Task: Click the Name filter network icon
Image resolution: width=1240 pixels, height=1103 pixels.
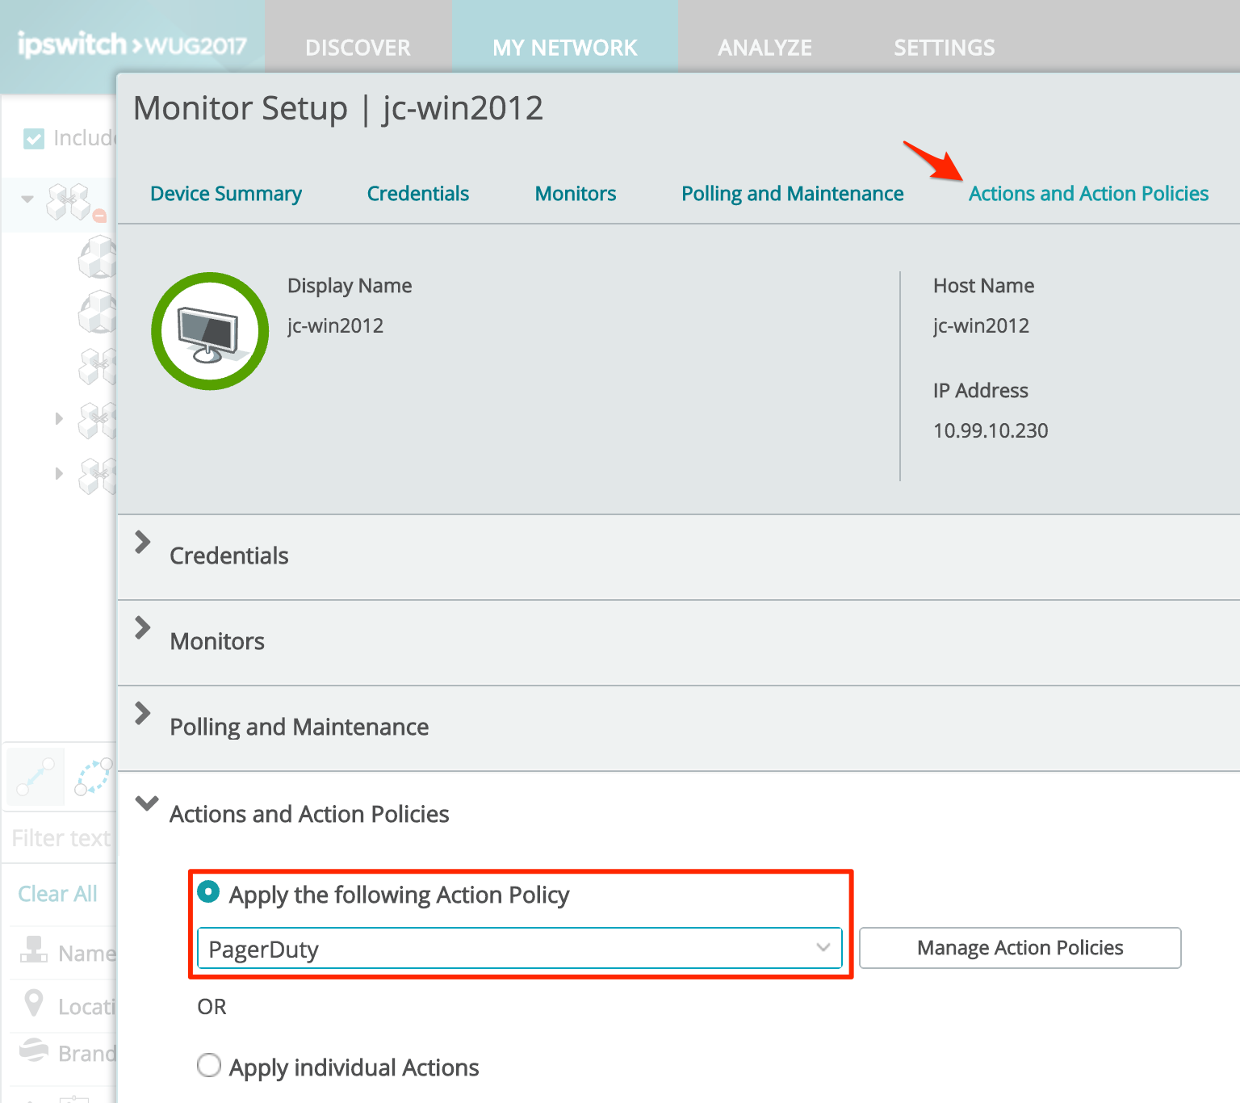Action: (34, 950)
